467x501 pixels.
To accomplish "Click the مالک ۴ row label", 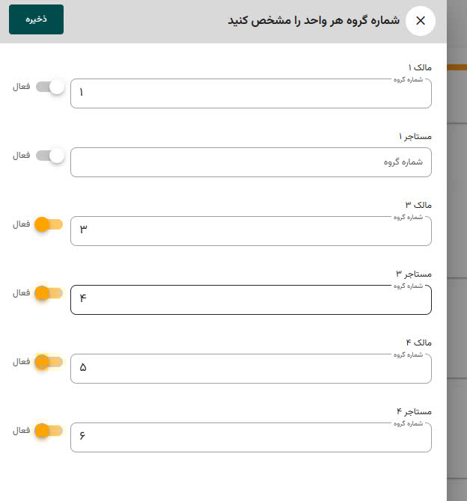I will pyautogui.click(x=418, y=342).
